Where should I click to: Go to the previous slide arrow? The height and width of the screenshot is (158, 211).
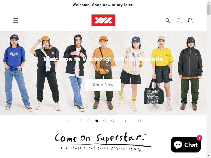point(68,121)
